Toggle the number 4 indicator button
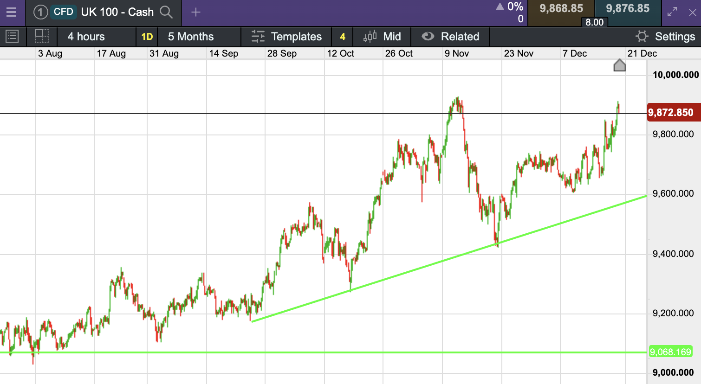The width and height of the screenshot is (701, 384). pos(343,37)
